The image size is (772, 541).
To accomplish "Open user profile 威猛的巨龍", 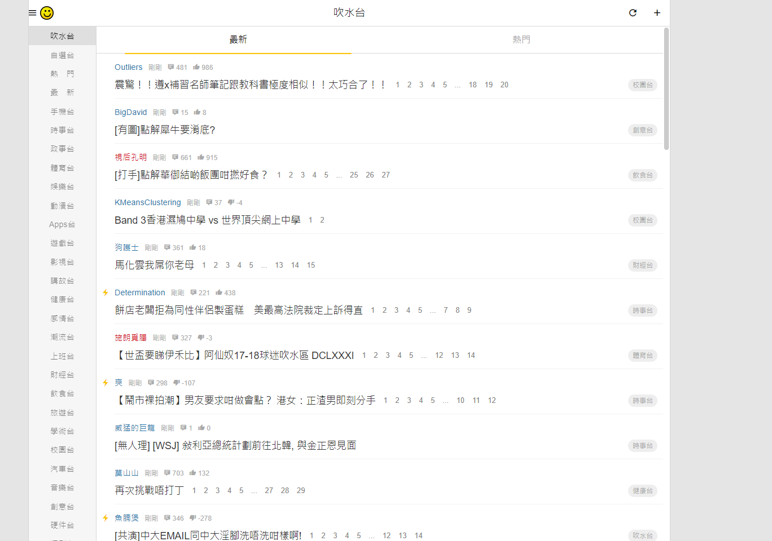I will coord(135,428).
